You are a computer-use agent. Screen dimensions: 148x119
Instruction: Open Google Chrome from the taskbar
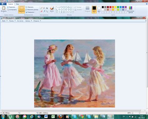coord(82,117)
